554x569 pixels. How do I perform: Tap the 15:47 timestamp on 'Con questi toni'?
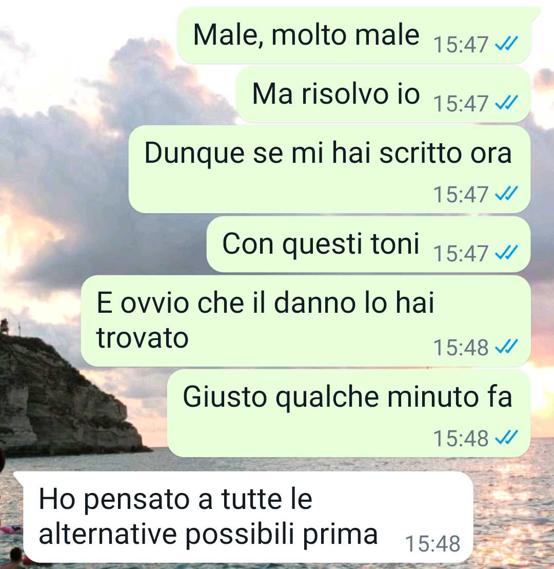[461, 253]
